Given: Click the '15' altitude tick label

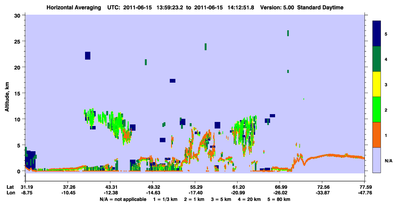Looking at the screenshot, I should 18,93.
